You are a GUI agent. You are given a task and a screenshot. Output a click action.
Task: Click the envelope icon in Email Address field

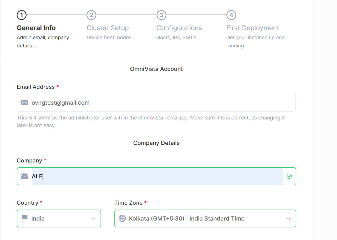pyautogui.click(x=25, y=103)
